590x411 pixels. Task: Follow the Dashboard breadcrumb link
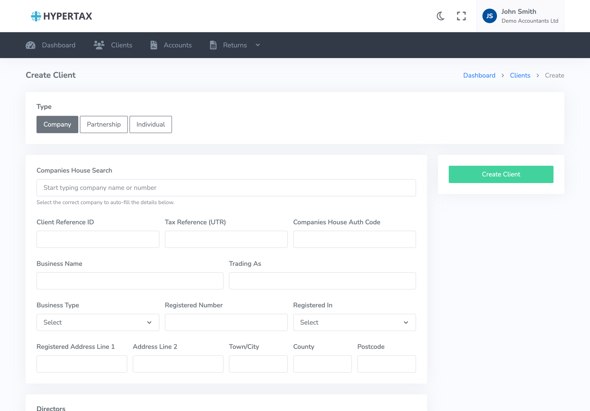click(x=479, y=75)
